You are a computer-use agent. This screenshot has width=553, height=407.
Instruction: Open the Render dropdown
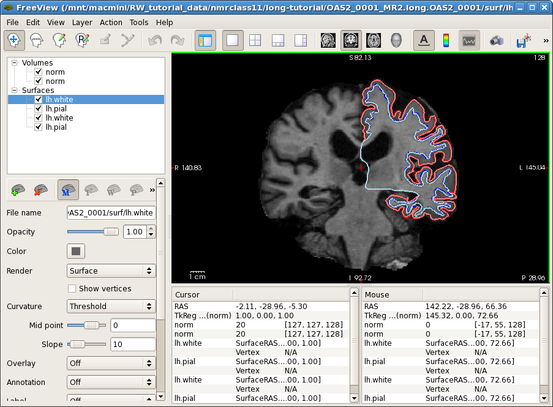coord(111,271)
